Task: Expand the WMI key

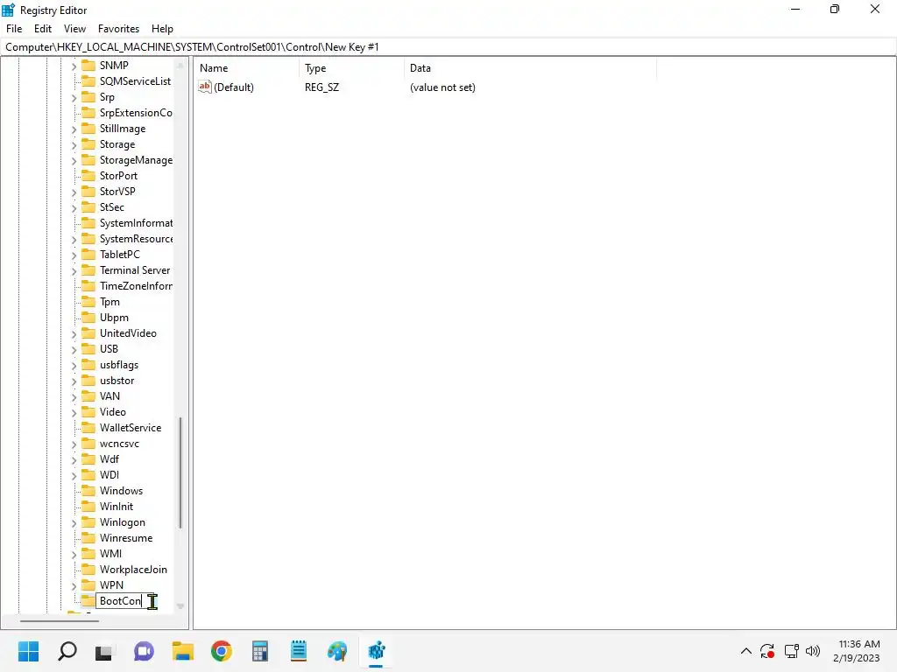Action: pyautogui.click(x=74, y=555)
